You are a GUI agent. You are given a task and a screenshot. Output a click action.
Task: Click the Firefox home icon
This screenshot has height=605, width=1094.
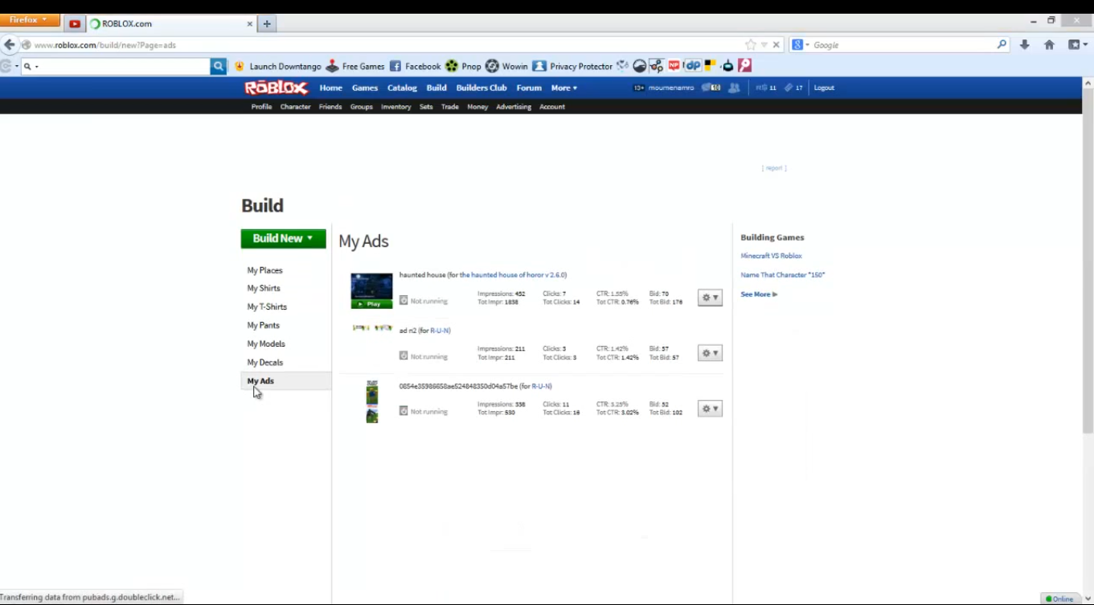tap(1049, 45)
